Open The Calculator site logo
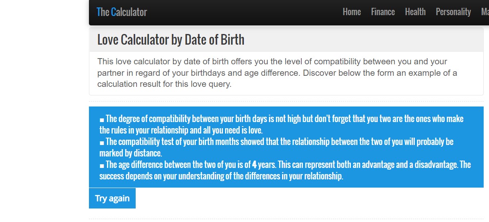 [122, 12]
